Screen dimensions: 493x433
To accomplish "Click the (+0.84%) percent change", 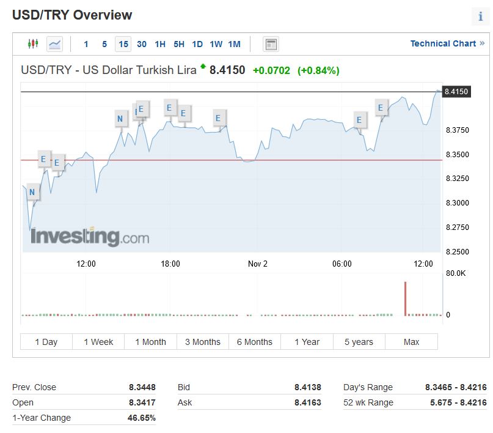I will pyautogui.click(x=318, y=70).
